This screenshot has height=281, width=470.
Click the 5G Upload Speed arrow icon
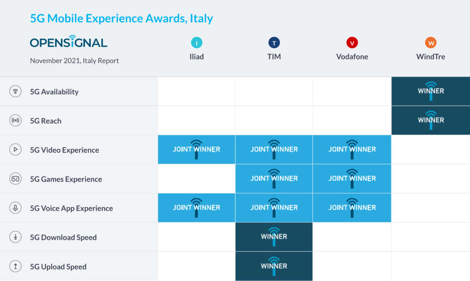coord(15,267)
